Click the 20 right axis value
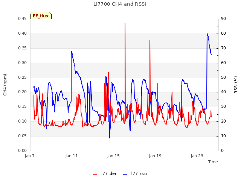This screenshot has height=181, width=241. (223, 121)
